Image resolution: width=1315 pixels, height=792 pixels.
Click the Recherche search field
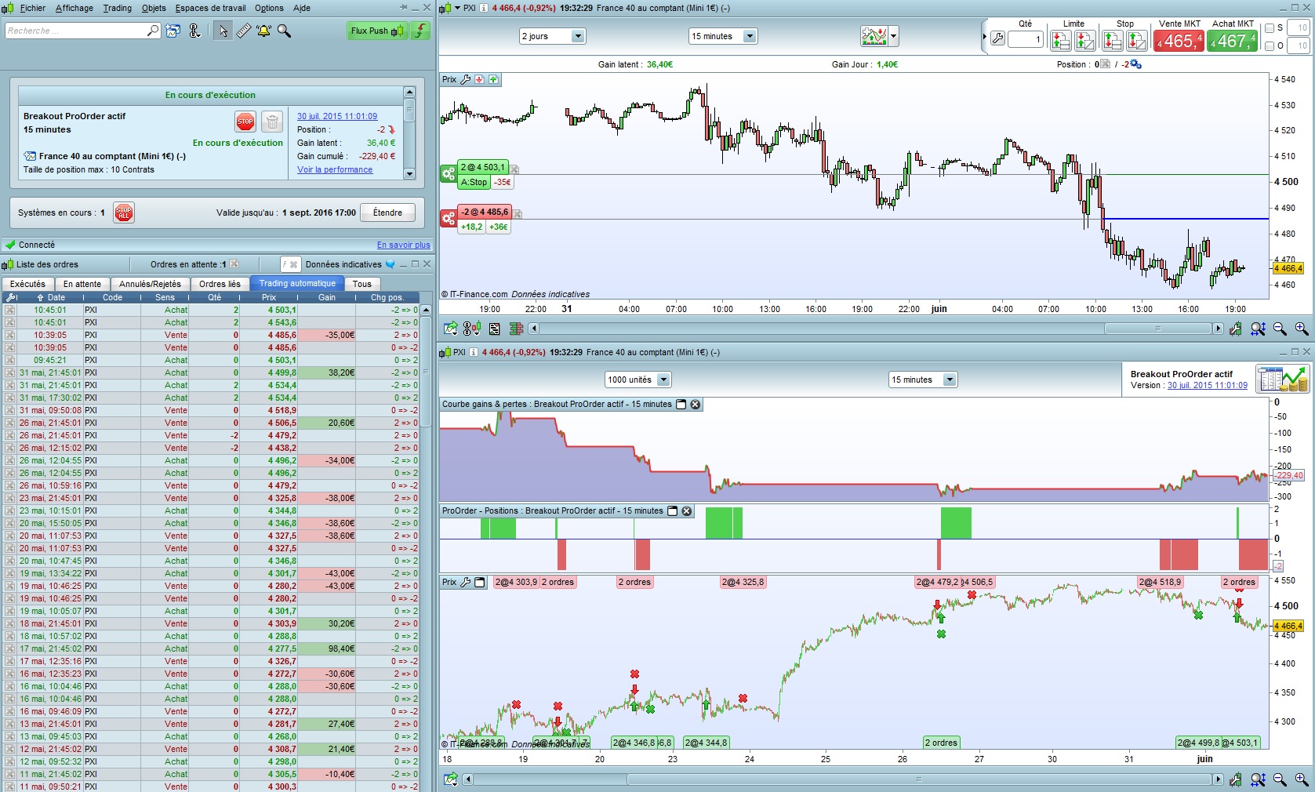click(75, 31)
